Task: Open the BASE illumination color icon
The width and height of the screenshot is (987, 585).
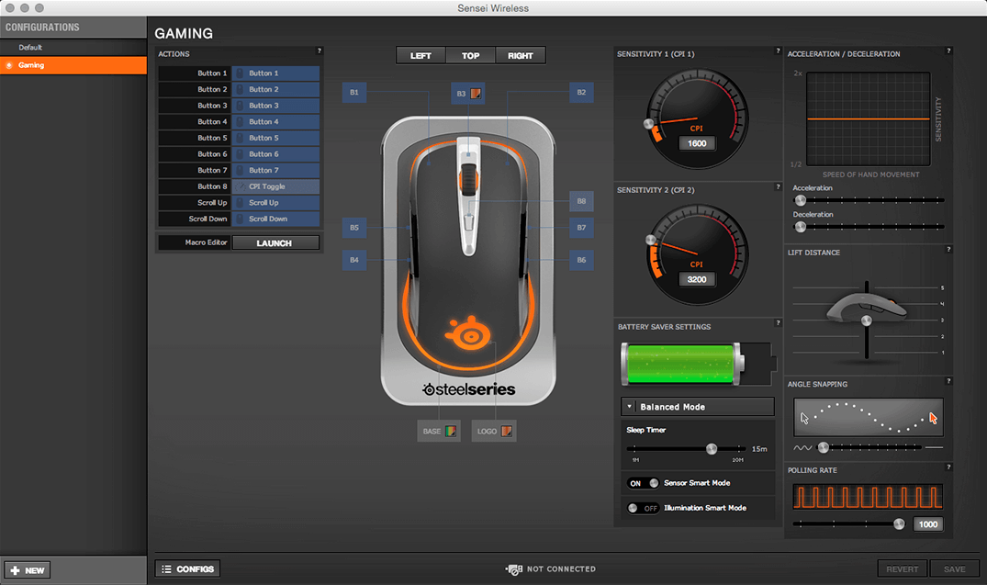Action: [451, 431]
